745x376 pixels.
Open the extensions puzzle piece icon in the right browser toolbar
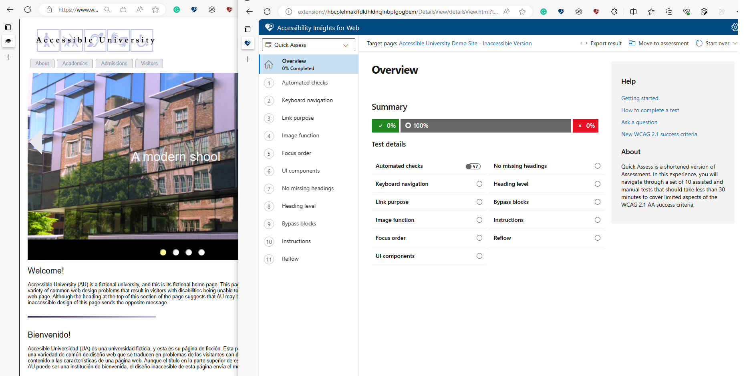pyautogui.click(x=614, y=12)
